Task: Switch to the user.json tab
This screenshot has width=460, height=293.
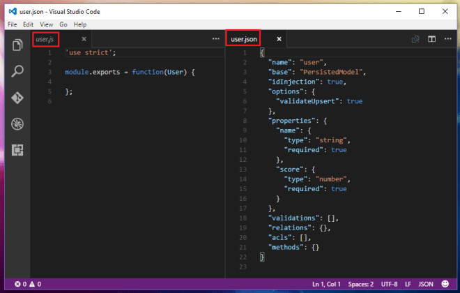Action: point(245,39)
